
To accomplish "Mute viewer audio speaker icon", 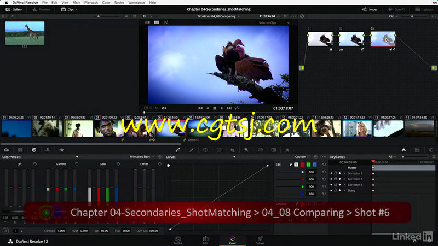I will pyautogui.click(x=164, y=108).
